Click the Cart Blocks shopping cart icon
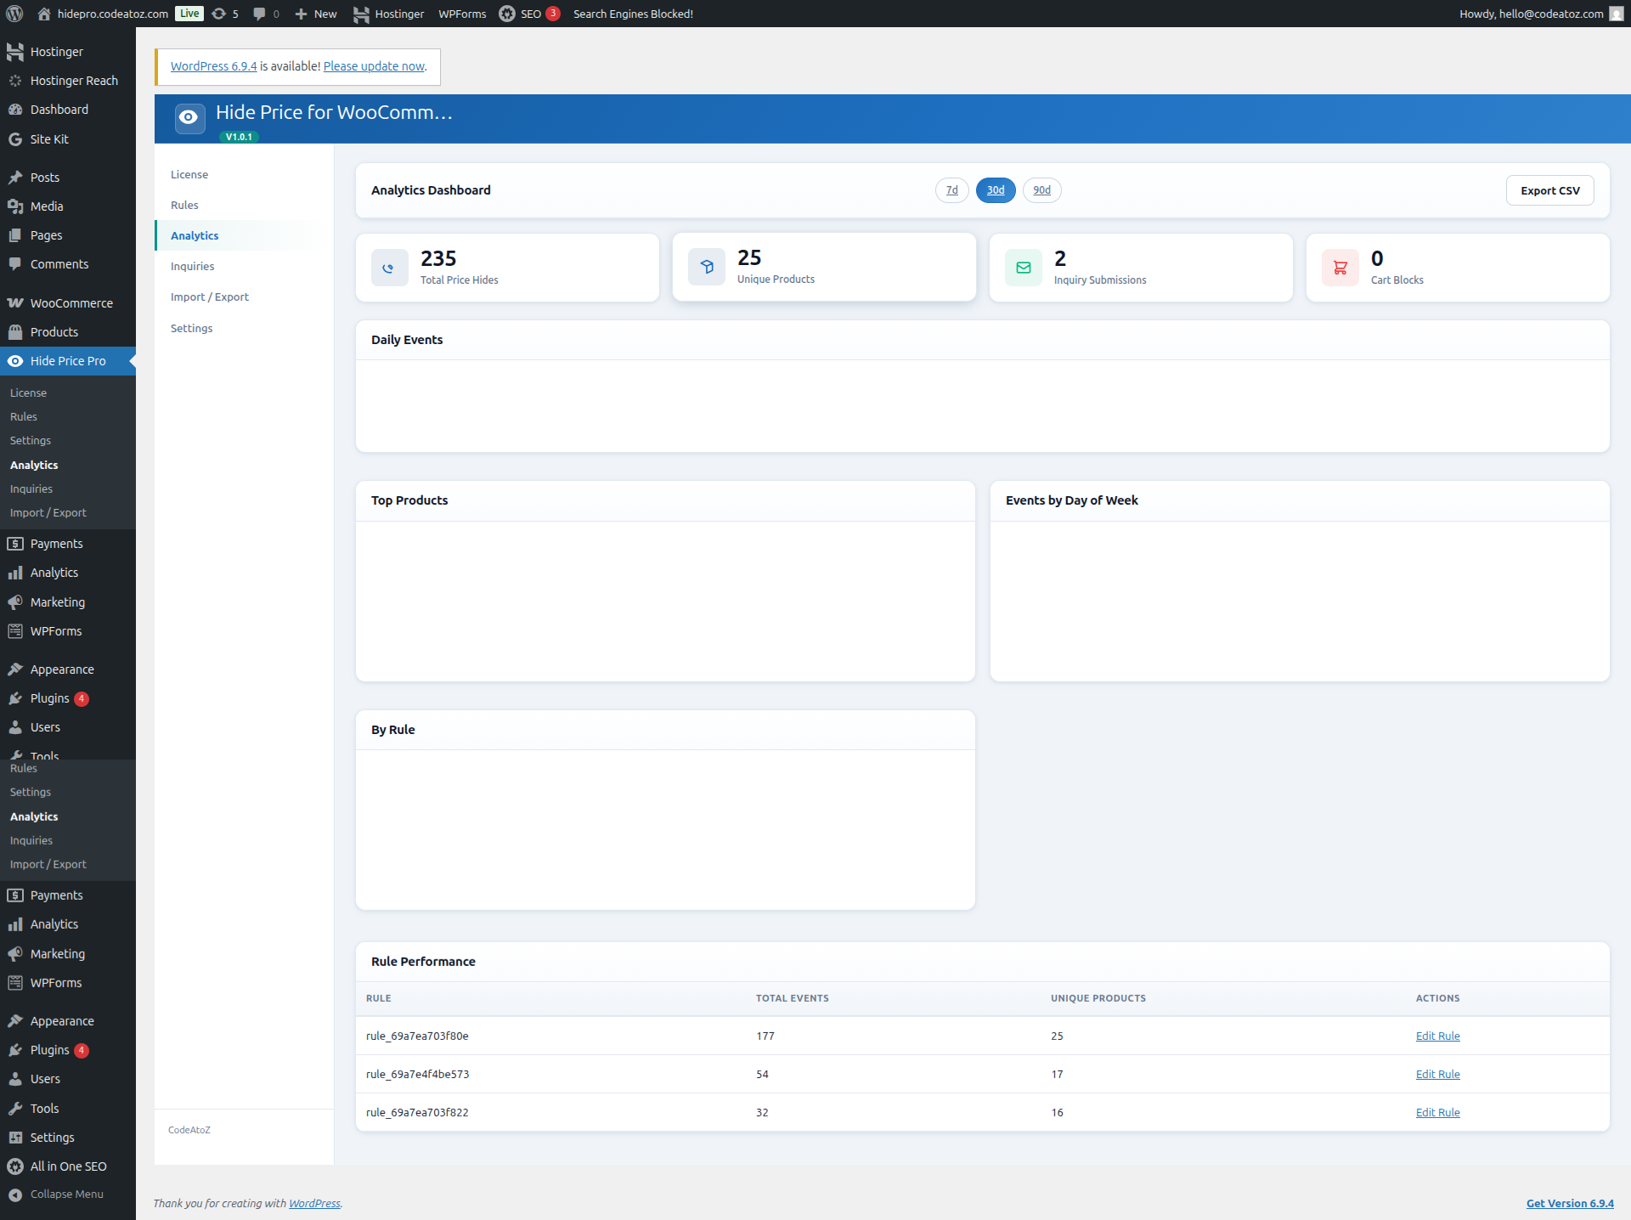Image resolution: width=1631 pixels, height=1220 pixels. coord(1340,268)
